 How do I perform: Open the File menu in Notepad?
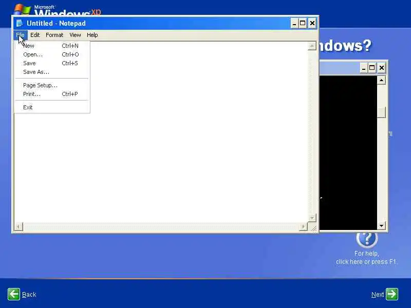click(20, 35)
